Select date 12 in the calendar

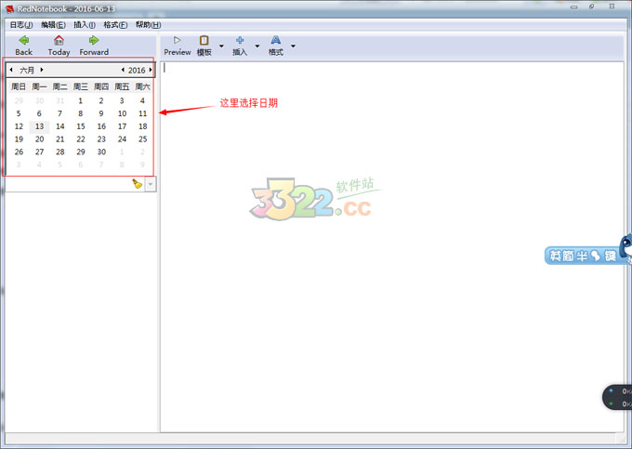pos(19,126)
